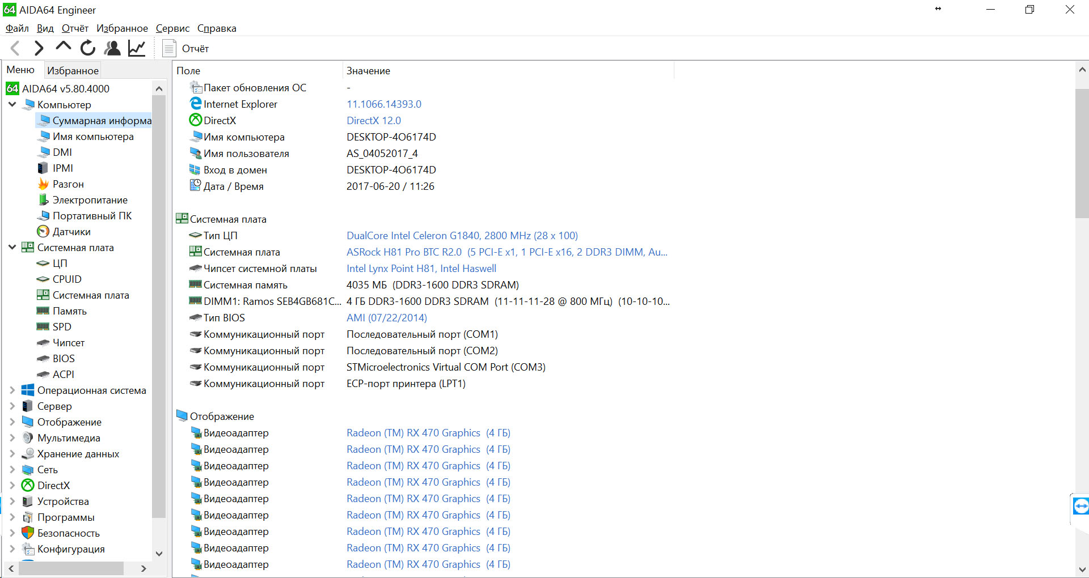This screenshot has width=1089, height=578.
Task: Select AIDA64 v5.80.4000 root icon
Action: pyautogui.click(x=12, y=88)
